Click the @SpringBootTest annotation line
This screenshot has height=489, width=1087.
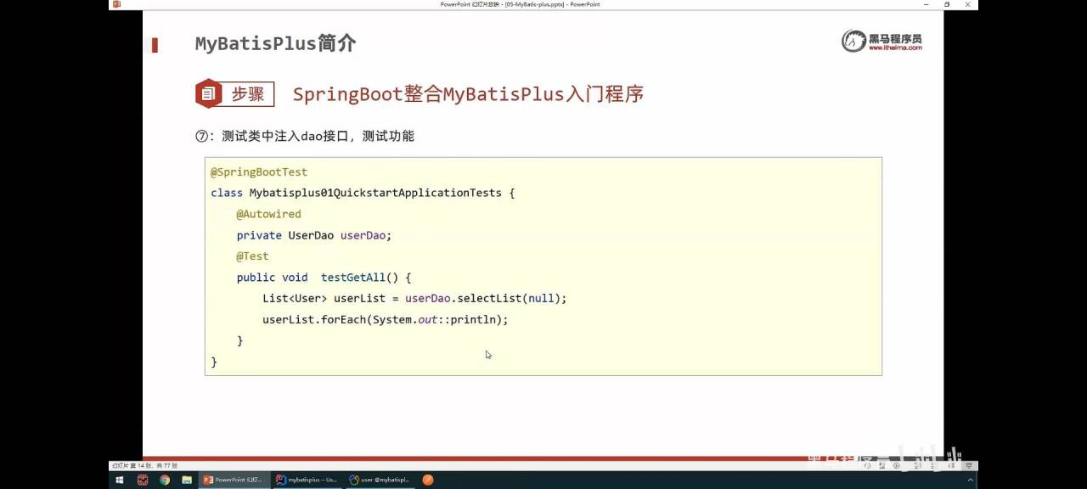[x=259, y=171]
